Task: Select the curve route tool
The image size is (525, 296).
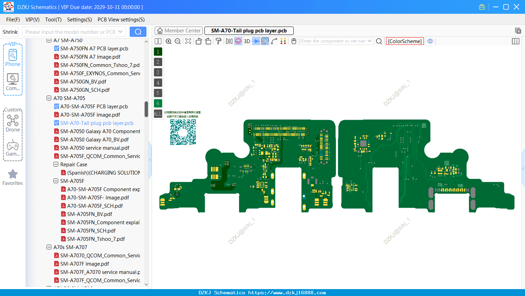Action: point(274,41)
